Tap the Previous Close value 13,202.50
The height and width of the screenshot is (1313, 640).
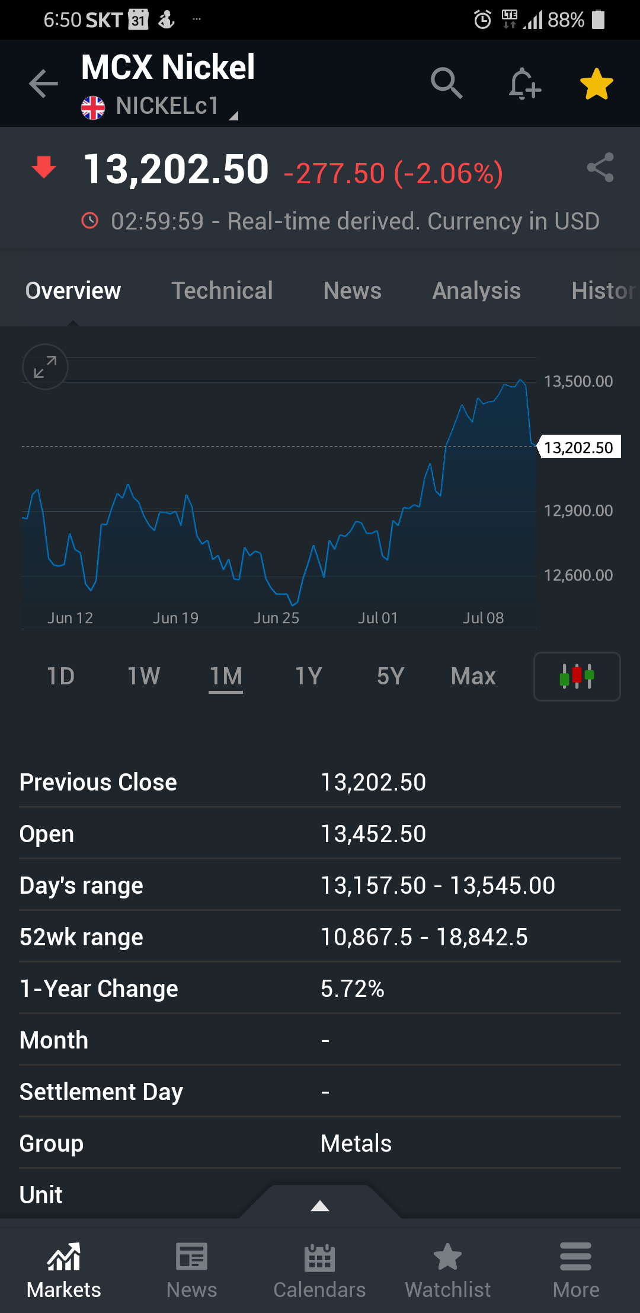pyautogui.click(x=373, y=782)
